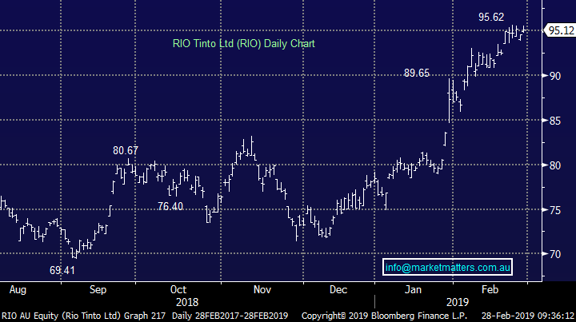576x322 pixels.
Task: Click the 85 y-axis price level
Action: pyautogui.click(x=554, y=121)
